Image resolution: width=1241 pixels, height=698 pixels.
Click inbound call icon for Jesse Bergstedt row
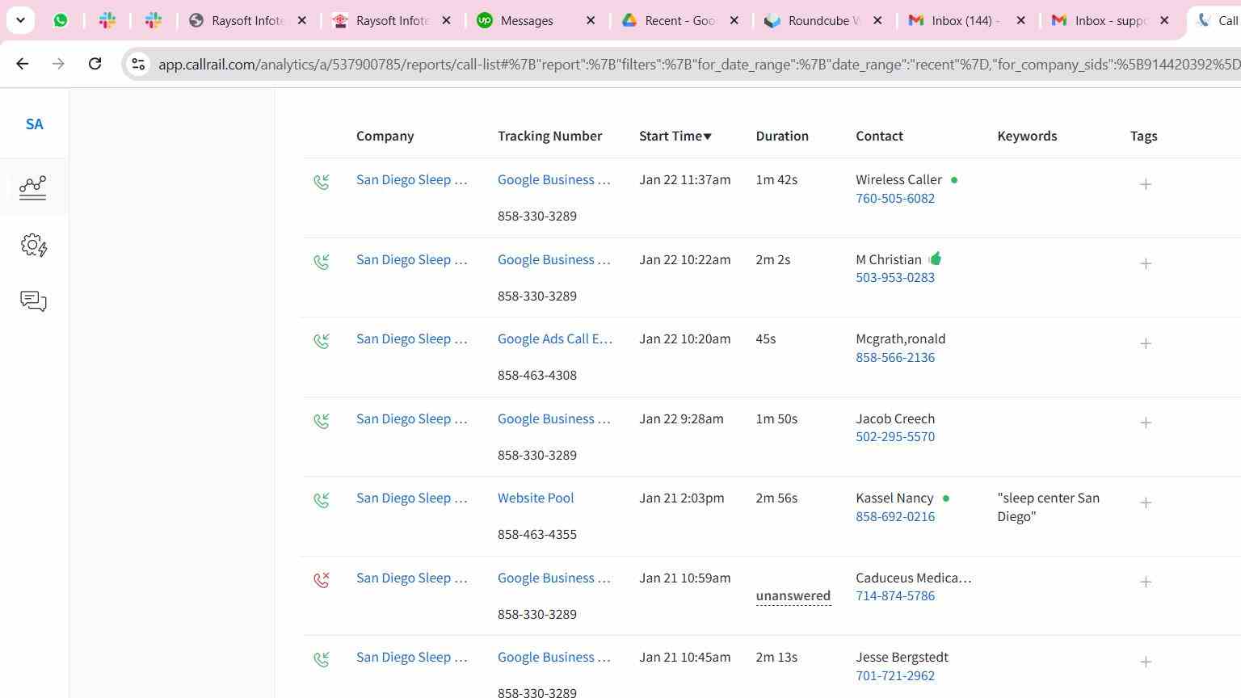[x=322, y=659]
